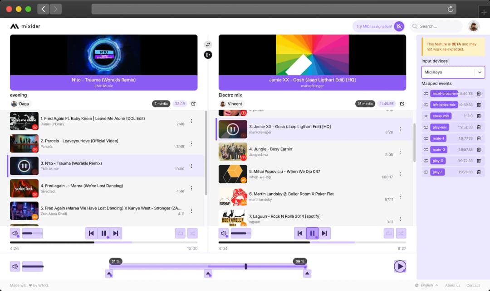Toggle shuffle on the right deck
The height and width of the screenshot is (291, 490).
click(401, 233)
